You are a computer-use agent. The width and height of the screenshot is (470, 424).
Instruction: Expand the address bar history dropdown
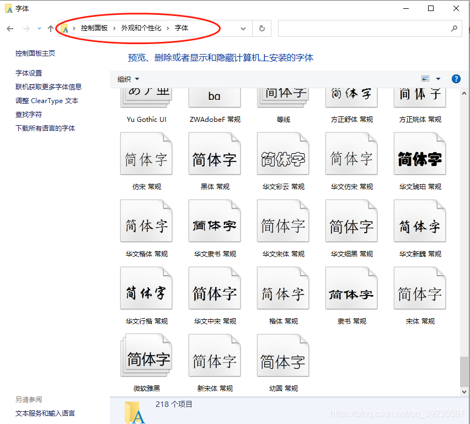pos(243,29)
